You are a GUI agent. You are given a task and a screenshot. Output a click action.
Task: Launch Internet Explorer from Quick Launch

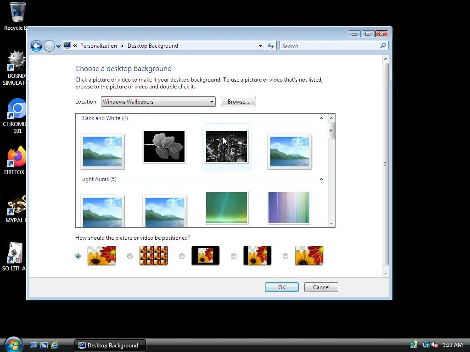click(x=55, y=346)
